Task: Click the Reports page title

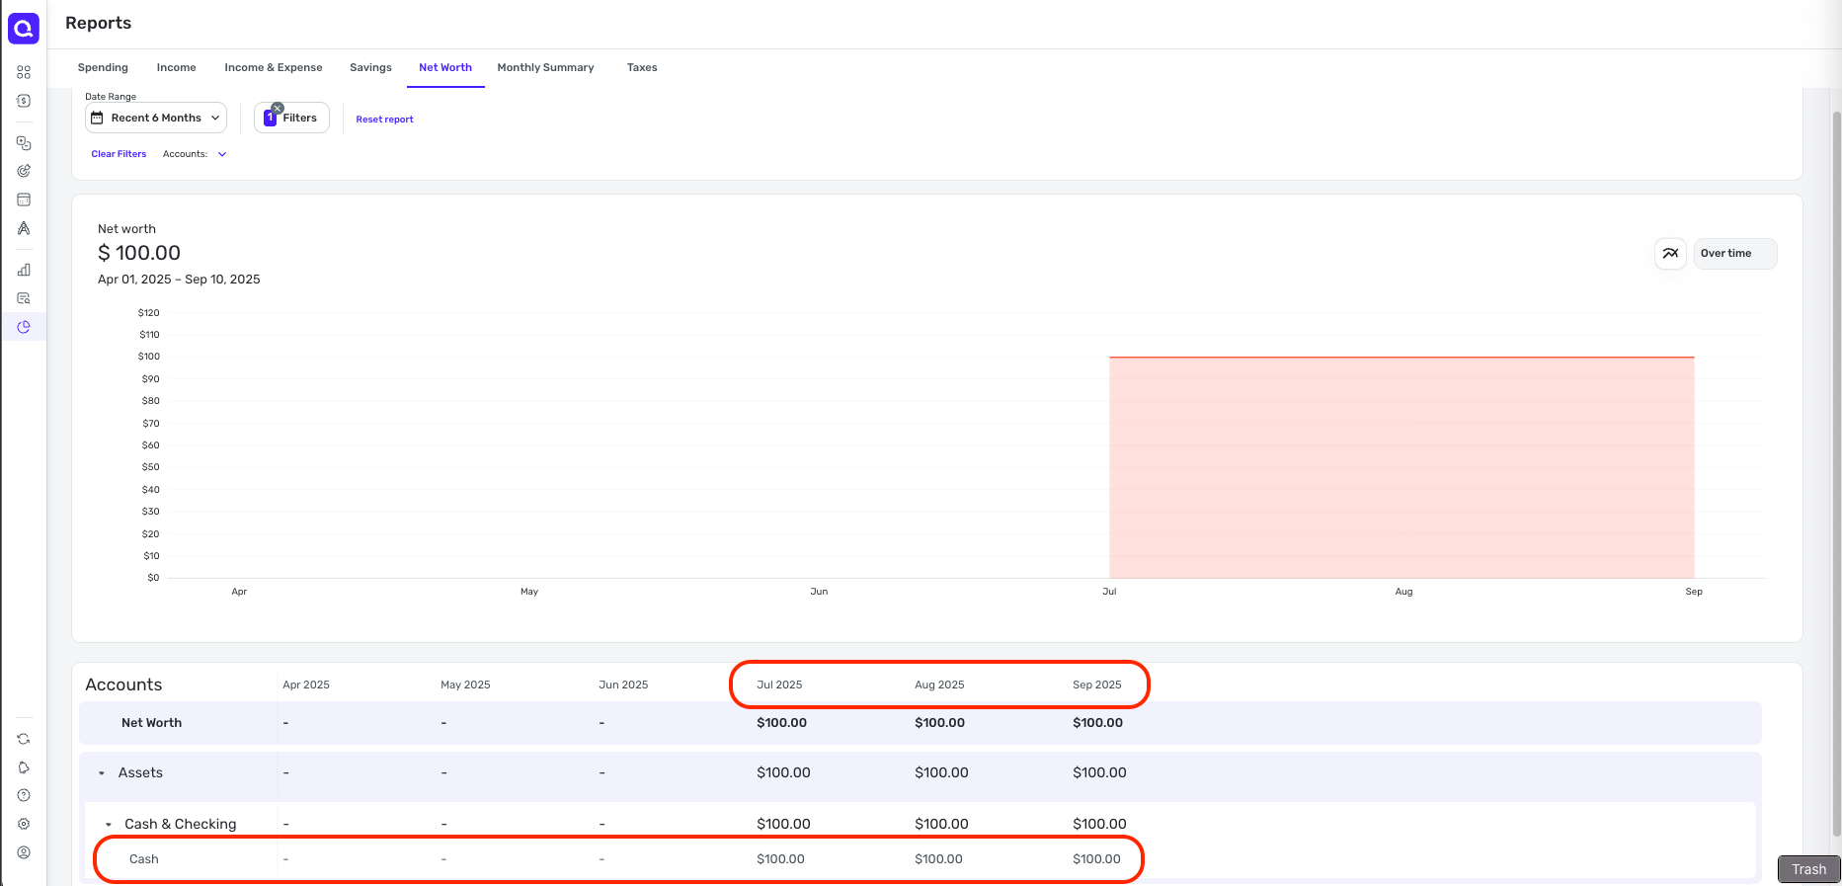Action: (x=98, y=23)
